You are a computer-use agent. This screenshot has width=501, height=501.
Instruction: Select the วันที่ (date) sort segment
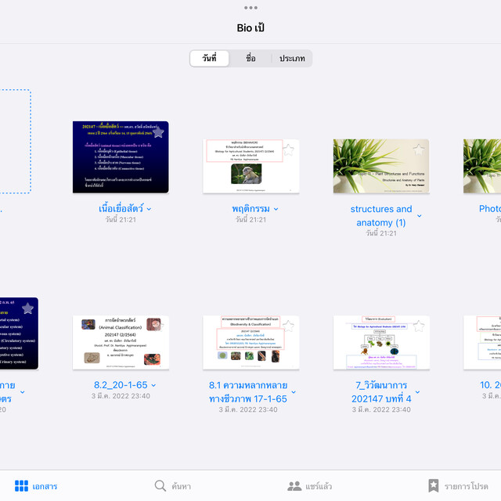(209, 59)
